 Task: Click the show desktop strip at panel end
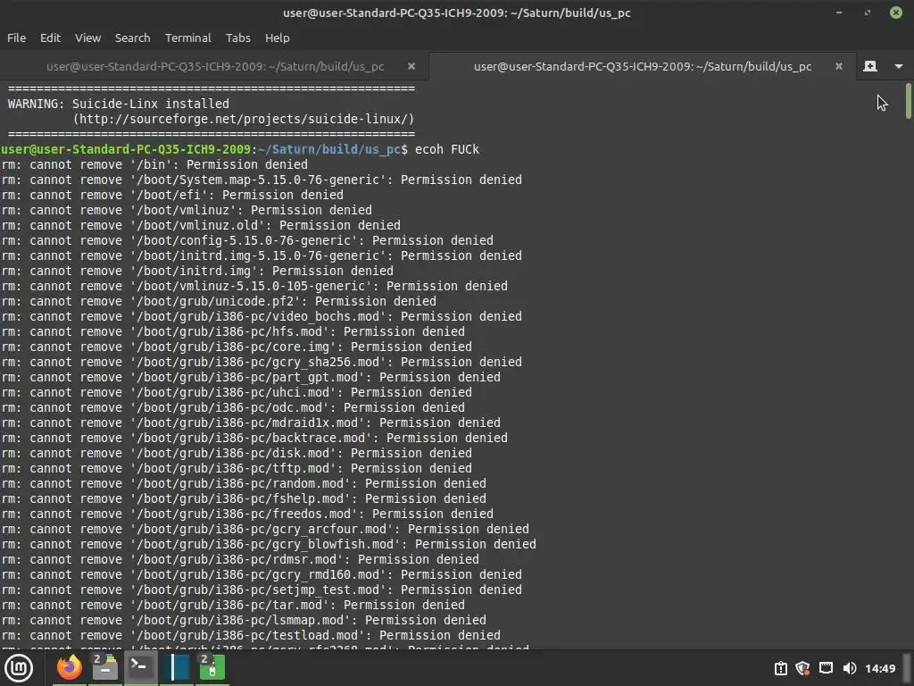coord(908,668)
